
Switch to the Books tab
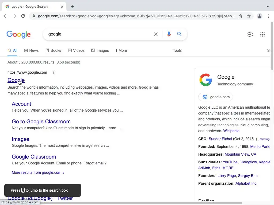click(x=53, y=50)
